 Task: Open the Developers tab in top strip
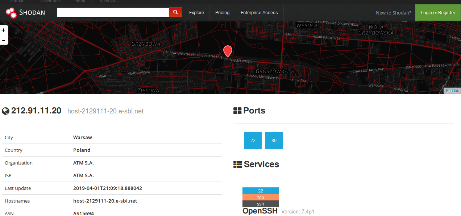pyautogui.click(x=50, y=1)
